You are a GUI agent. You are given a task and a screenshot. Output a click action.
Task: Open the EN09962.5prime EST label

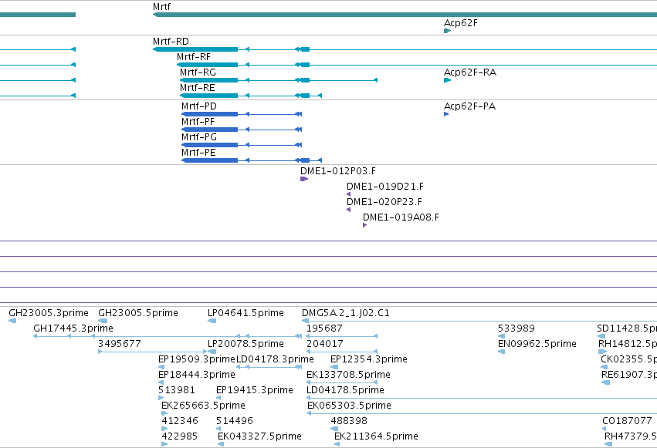point(537,344)
